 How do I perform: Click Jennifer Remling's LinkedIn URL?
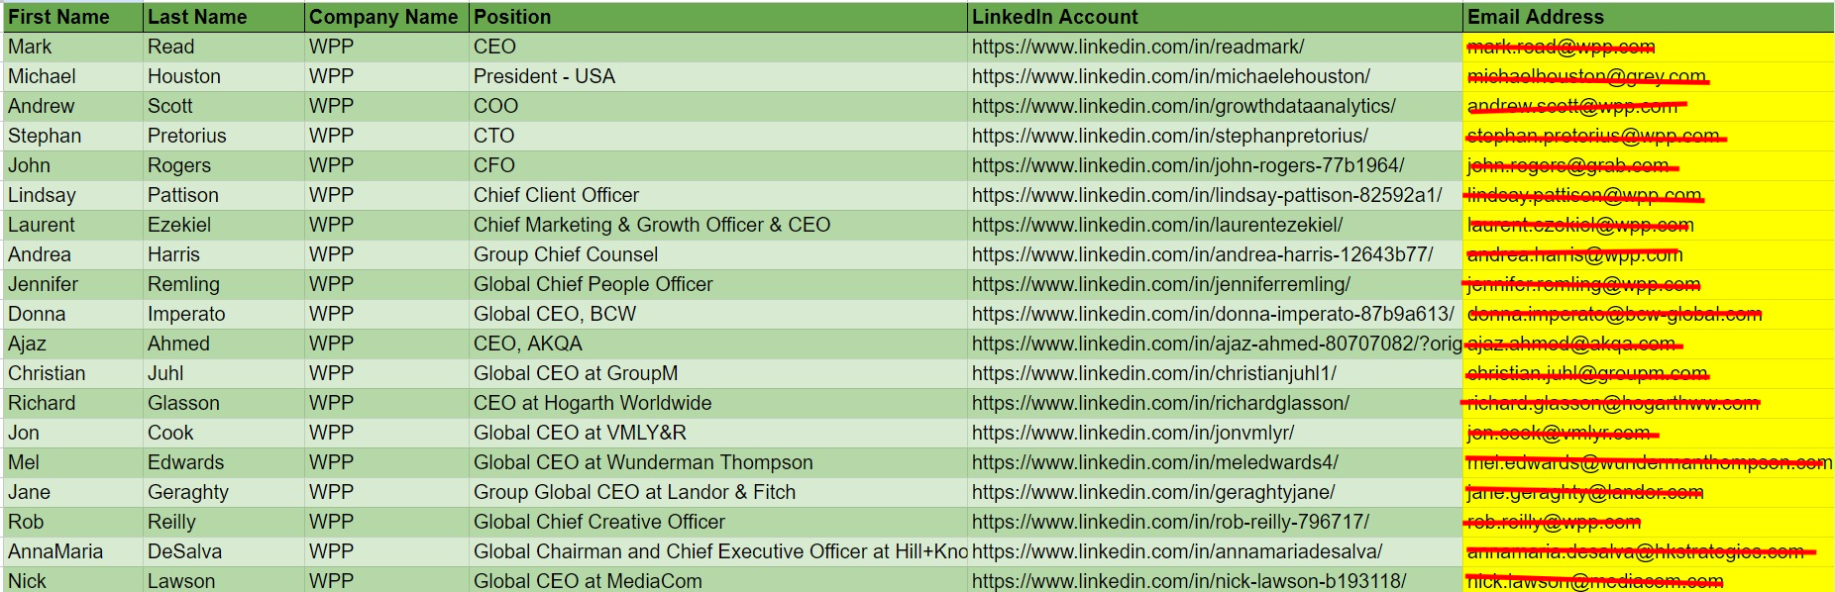tap(1160, 284)
